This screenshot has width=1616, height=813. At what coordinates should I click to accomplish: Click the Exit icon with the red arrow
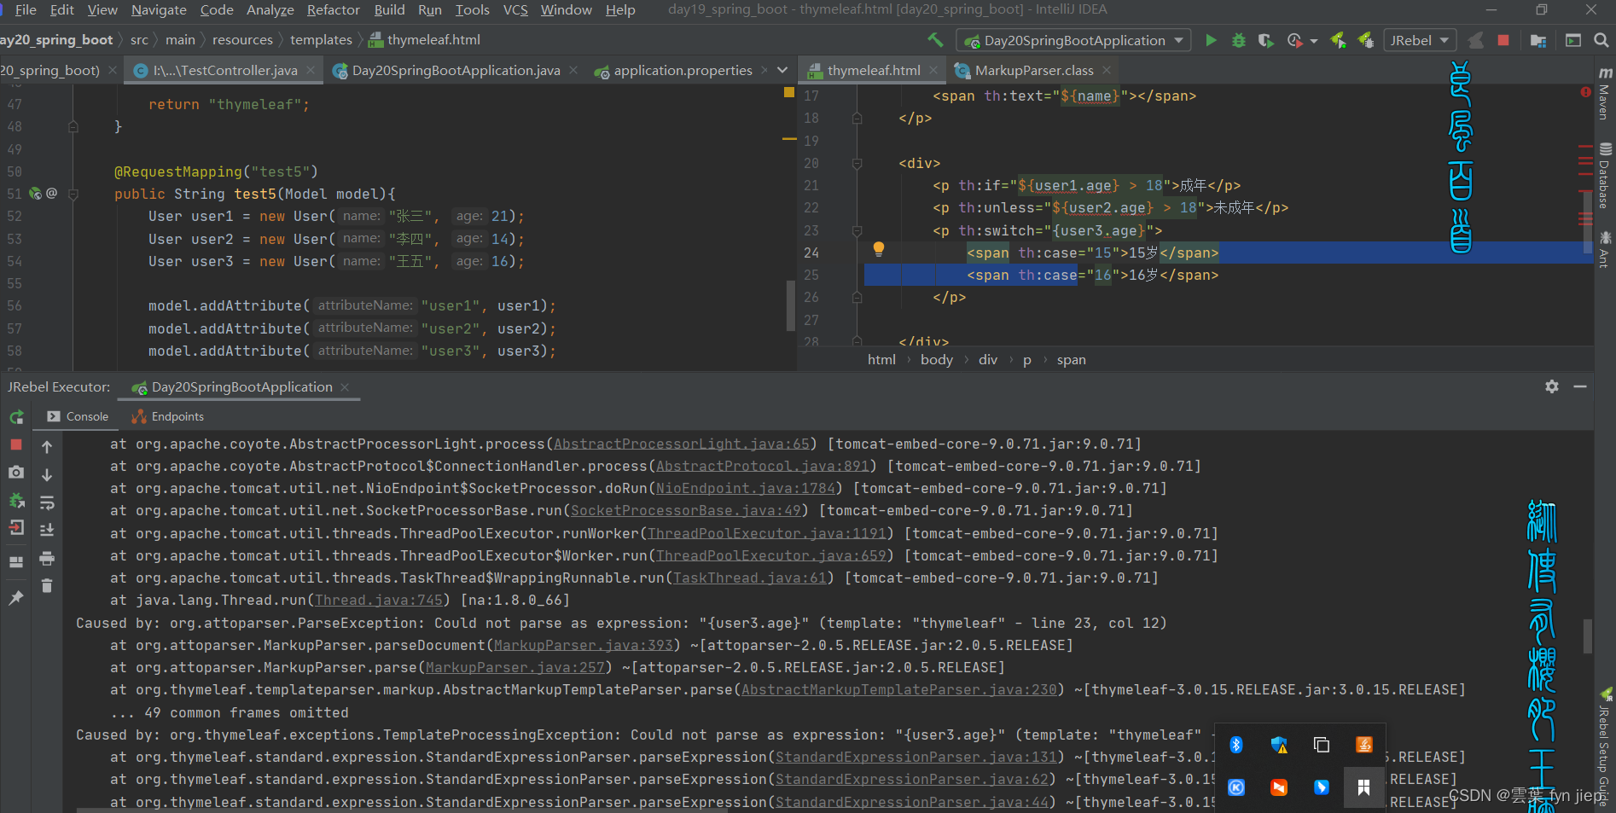16,528
